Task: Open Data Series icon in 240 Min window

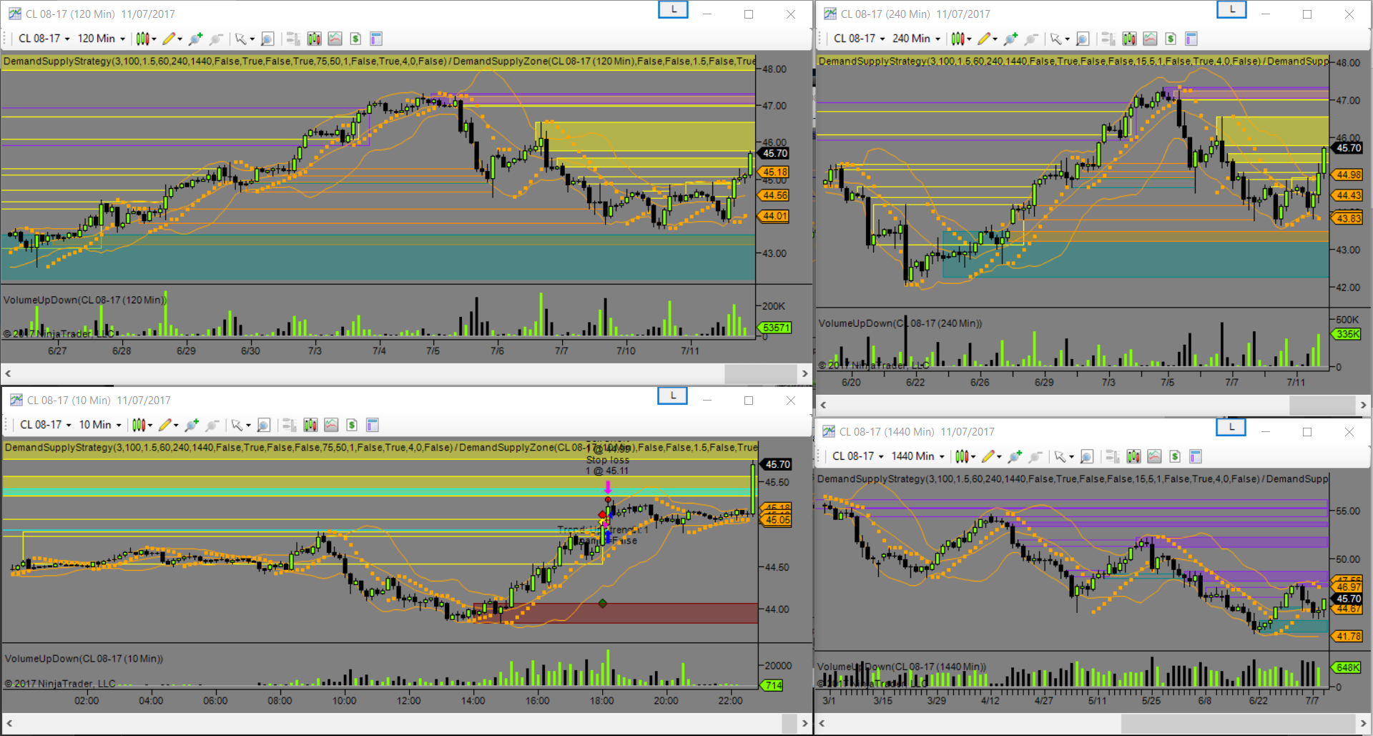Action: (x=1129, y=39)
